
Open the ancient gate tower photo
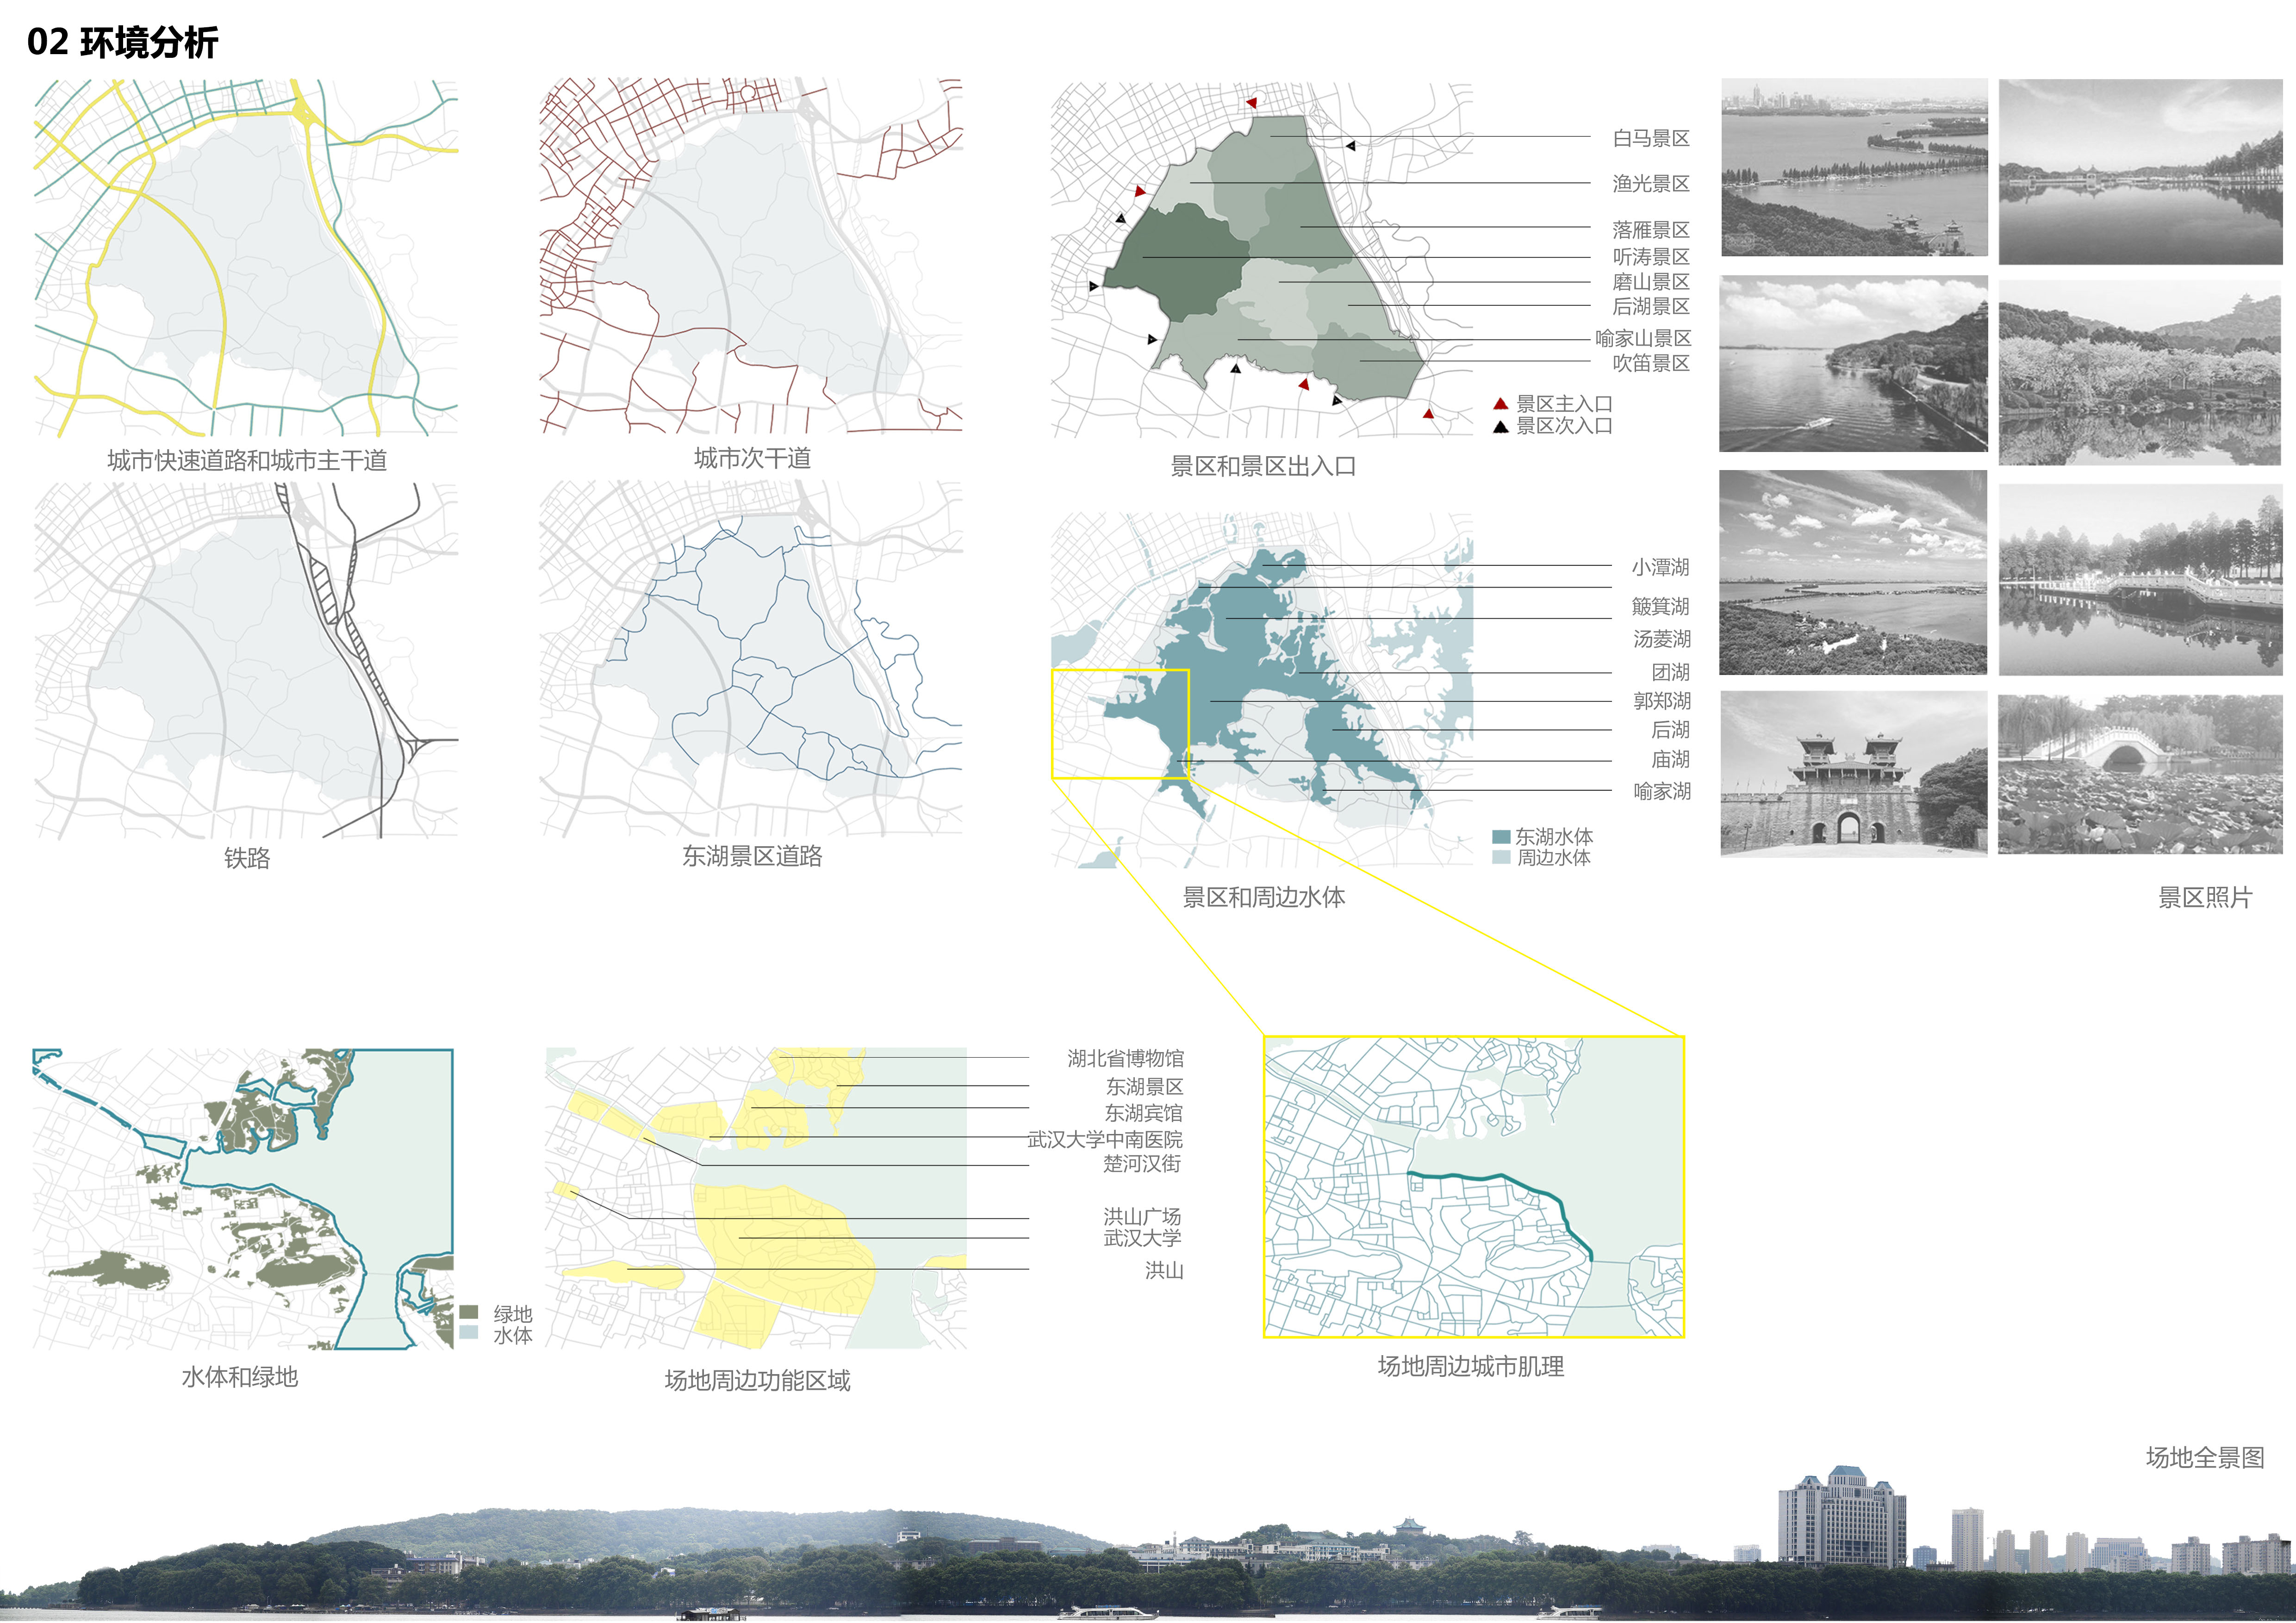pyautogui.click(x=1854, y=774)
